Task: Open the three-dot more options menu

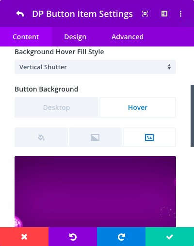Action: point(180,14)
